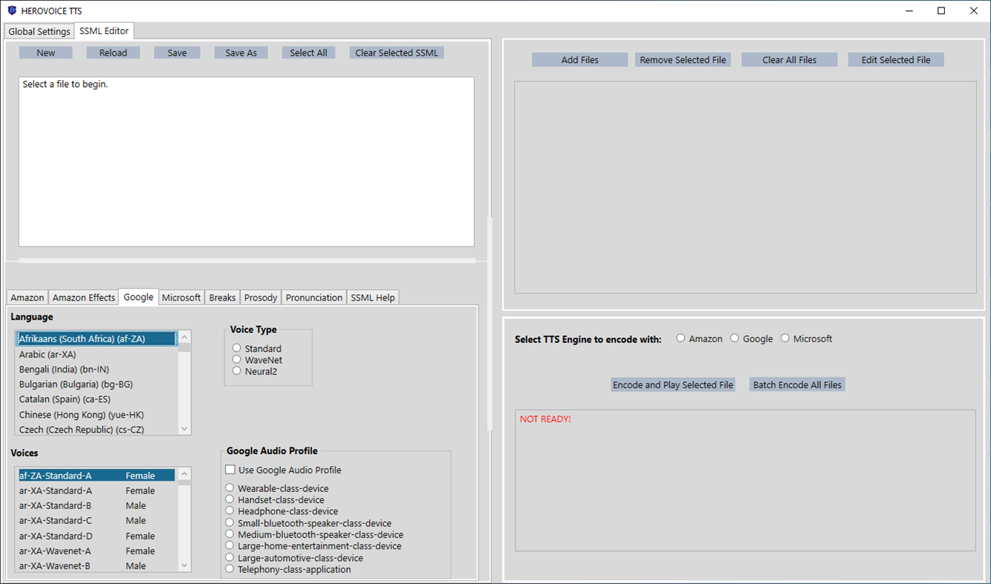Choose Amazon as the TTS engine
The height and width of the screenshot is (584, 991).
(x=680, y=338)
